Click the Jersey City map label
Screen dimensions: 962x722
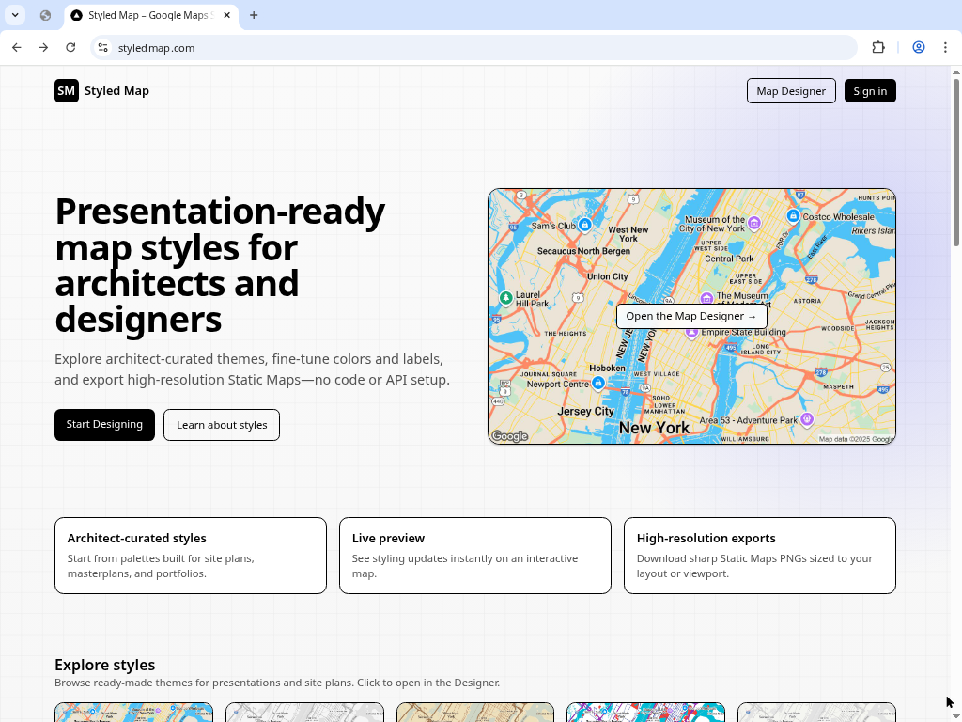tap(586, 412)
